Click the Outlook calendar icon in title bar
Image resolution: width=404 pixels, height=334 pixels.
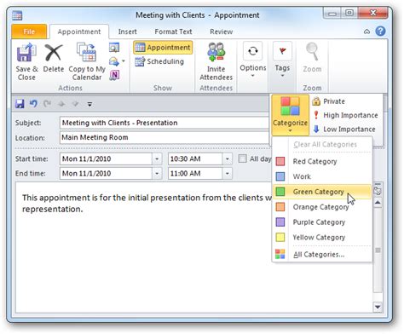click(x=17, y=15)
